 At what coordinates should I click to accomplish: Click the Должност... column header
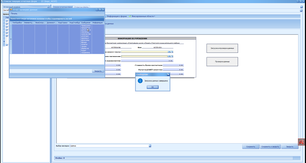[52, 23]
